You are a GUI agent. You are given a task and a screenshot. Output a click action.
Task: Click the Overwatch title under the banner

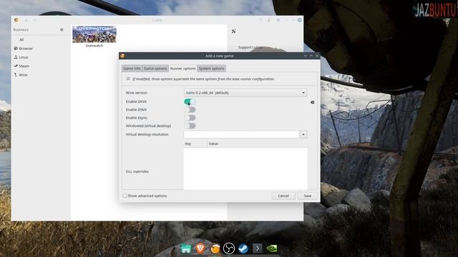tap(94, 46)
